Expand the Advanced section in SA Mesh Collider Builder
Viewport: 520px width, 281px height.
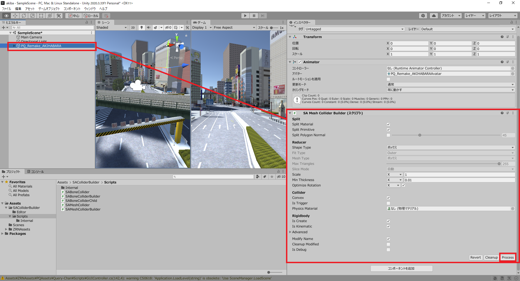[x=290, y=232]
